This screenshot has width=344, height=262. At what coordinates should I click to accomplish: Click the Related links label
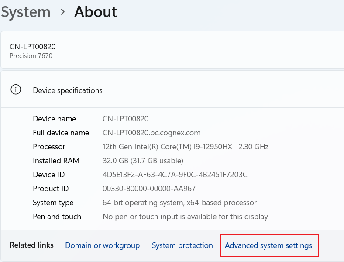[x=31, y=245]
